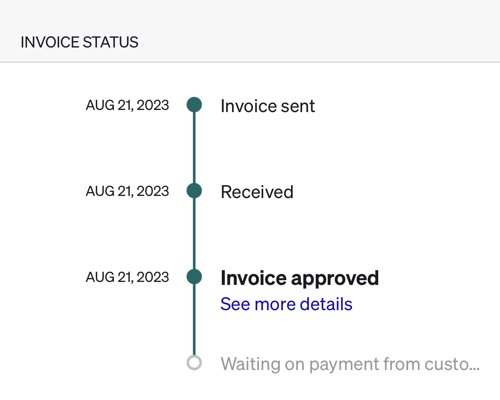500x400 pixels.
Task: Click the date next to Invoice approved
Action: coord(127,277)
